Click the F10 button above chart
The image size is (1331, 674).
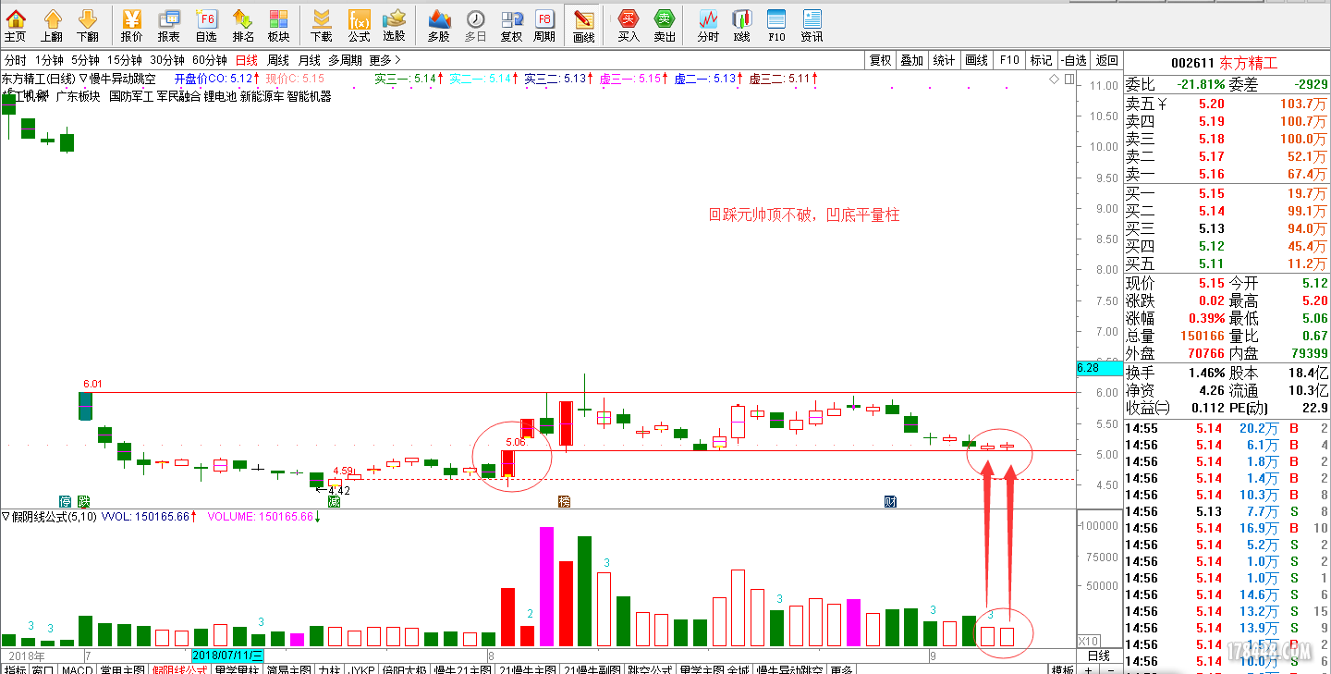pyautogui.click(x=1009, y=60)
